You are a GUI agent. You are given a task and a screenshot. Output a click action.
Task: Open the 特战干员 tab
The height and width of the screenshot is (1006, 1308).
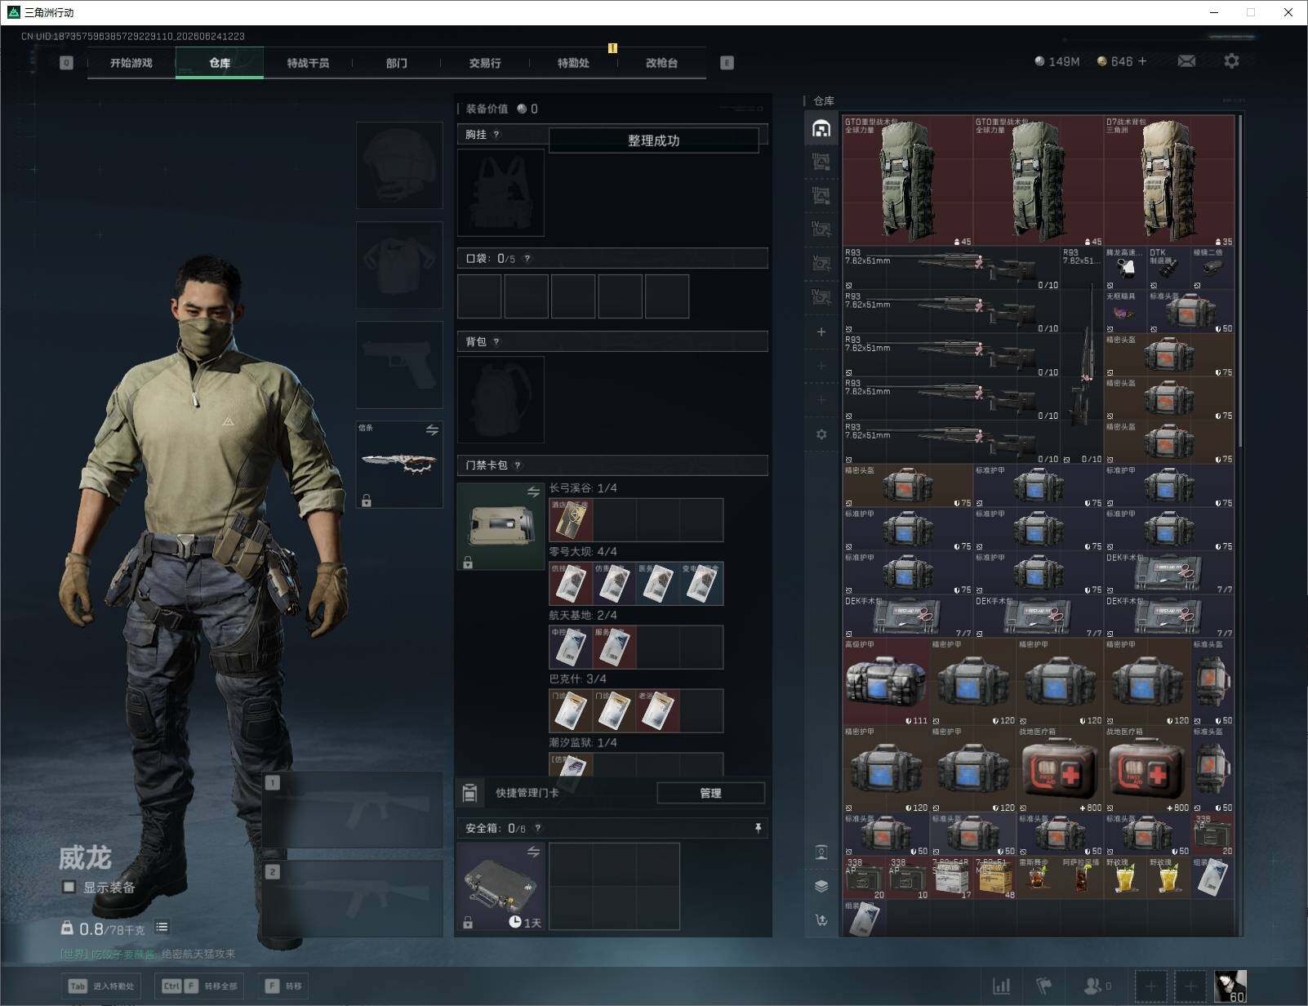(308, 63)
